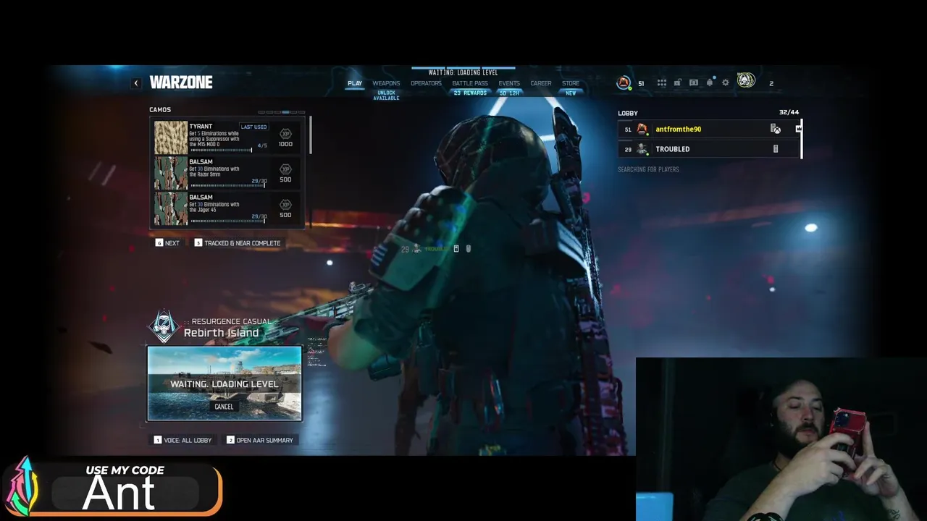Image resolution: width=927 pixels, height=521 pixels.
Task: Open the player profile emblem showing level 51
Action: pos(624,82)
